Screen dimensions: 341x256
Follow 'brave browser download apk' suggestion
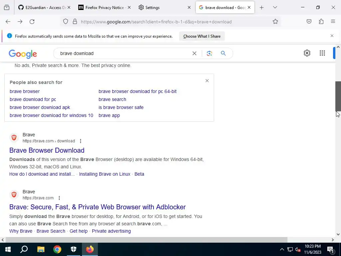[40, 108]
